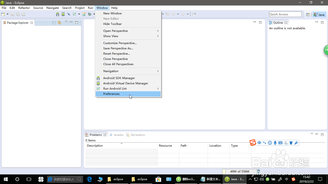Open the Lint checkmark dropdown arrow in toolbar

click(x=79, y=14)
